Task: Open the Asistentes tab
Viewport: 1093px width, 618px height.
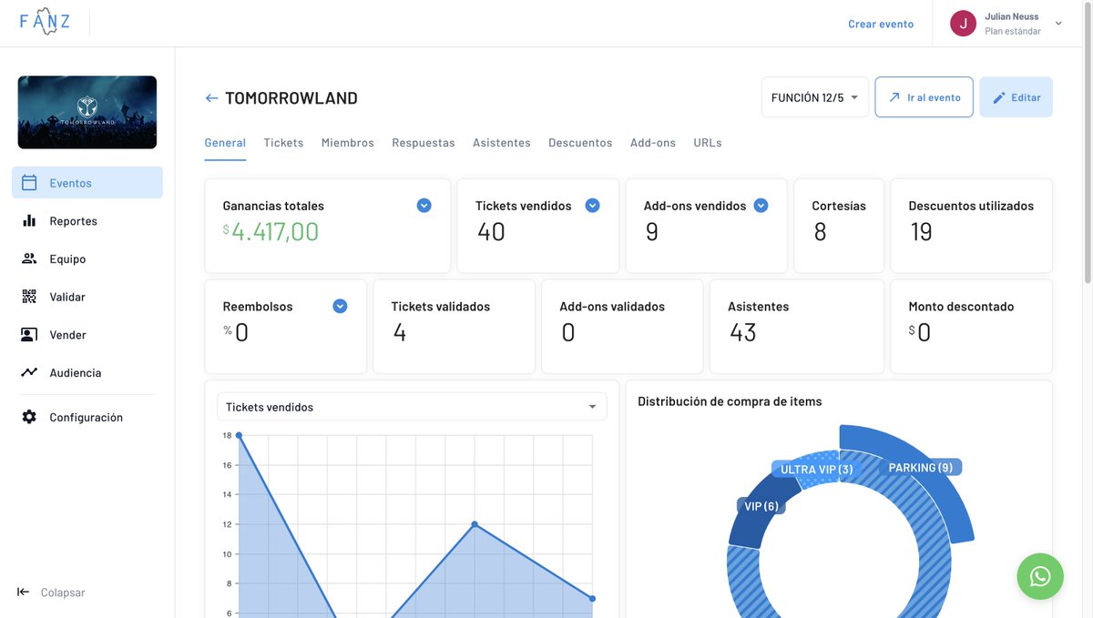Action: 501,142
